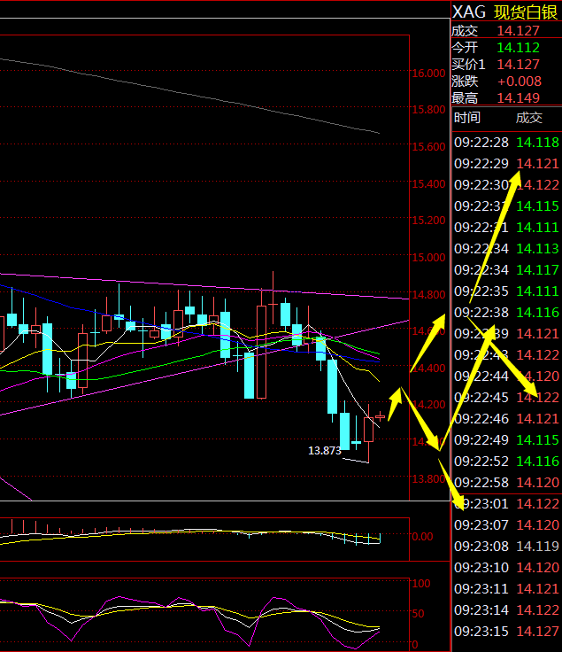Click the 13.873 low price label
This screenshot has height=652, width=562.
point(325,451)
